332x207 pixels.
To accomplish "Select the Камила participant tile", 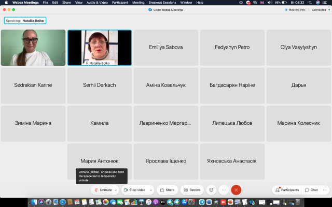I will click(100, 124).
